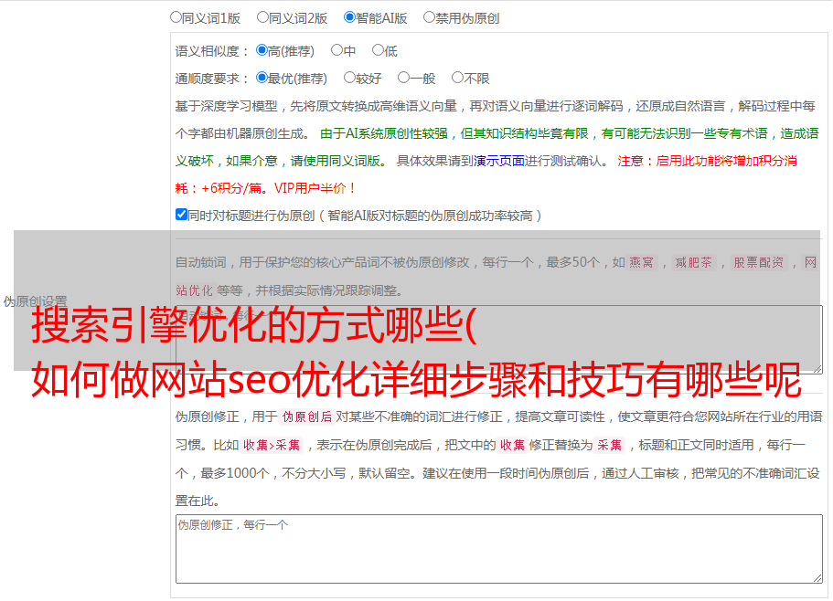The width and height of the screenshot is (833, 601).
Task: Click the 减肥茶 example keyword
Action: (693, 262)
